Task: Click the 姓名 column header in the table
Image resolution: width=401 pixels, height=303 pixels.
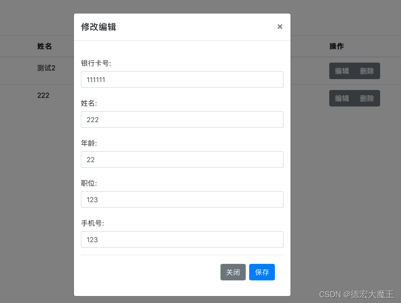Action: [x=44, y=46]
